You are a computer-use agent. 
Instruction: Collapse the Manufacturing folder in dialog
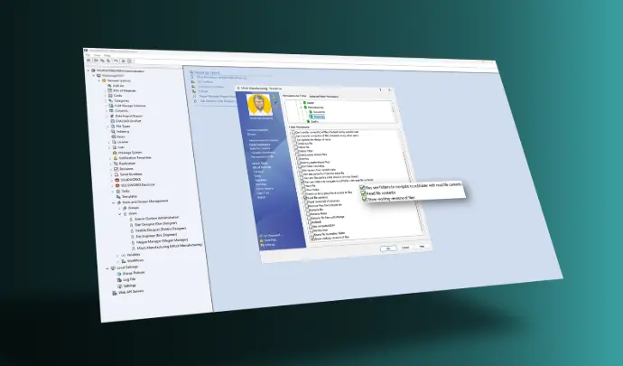301,108
